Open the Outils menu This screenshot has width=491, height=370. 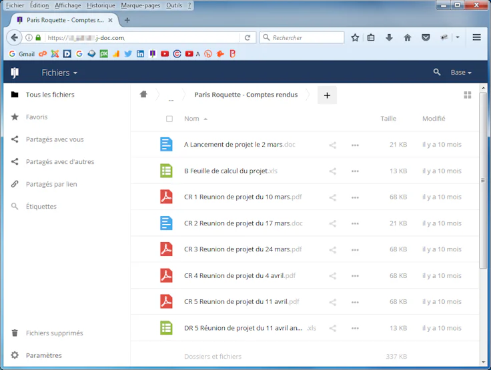pos(174,5)
